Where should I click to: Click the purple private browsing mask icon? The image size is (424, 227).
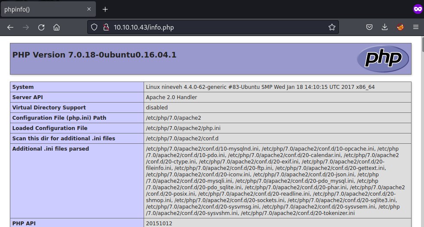coord(418,9)
